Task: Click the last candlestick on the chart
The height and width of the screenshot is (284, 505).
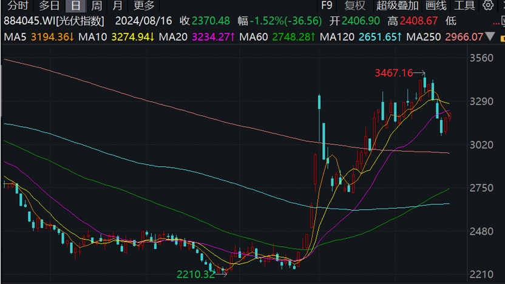Action: click(450, 117)
